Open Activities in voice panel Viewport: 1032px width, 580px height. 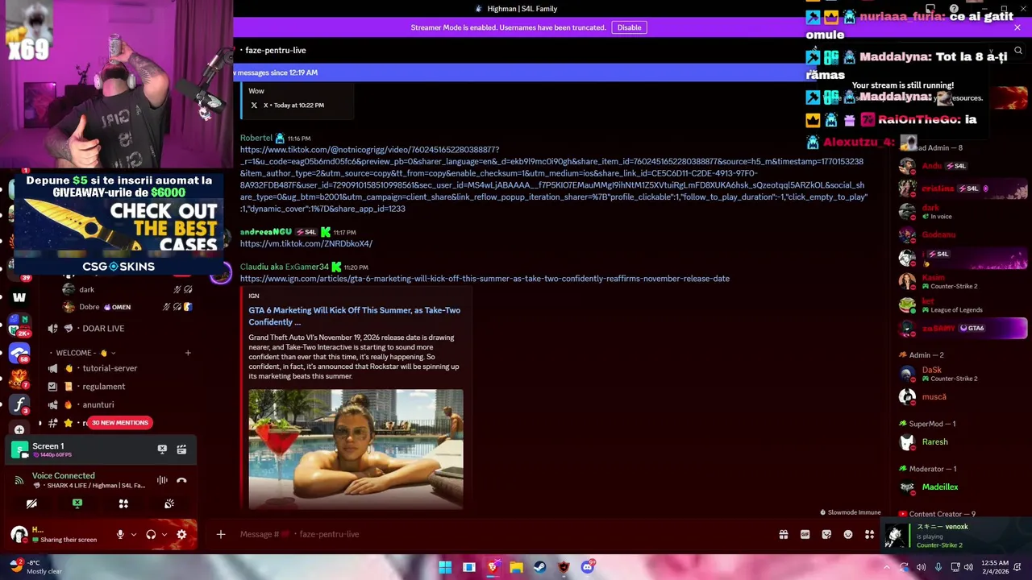[x=123, y=503]
